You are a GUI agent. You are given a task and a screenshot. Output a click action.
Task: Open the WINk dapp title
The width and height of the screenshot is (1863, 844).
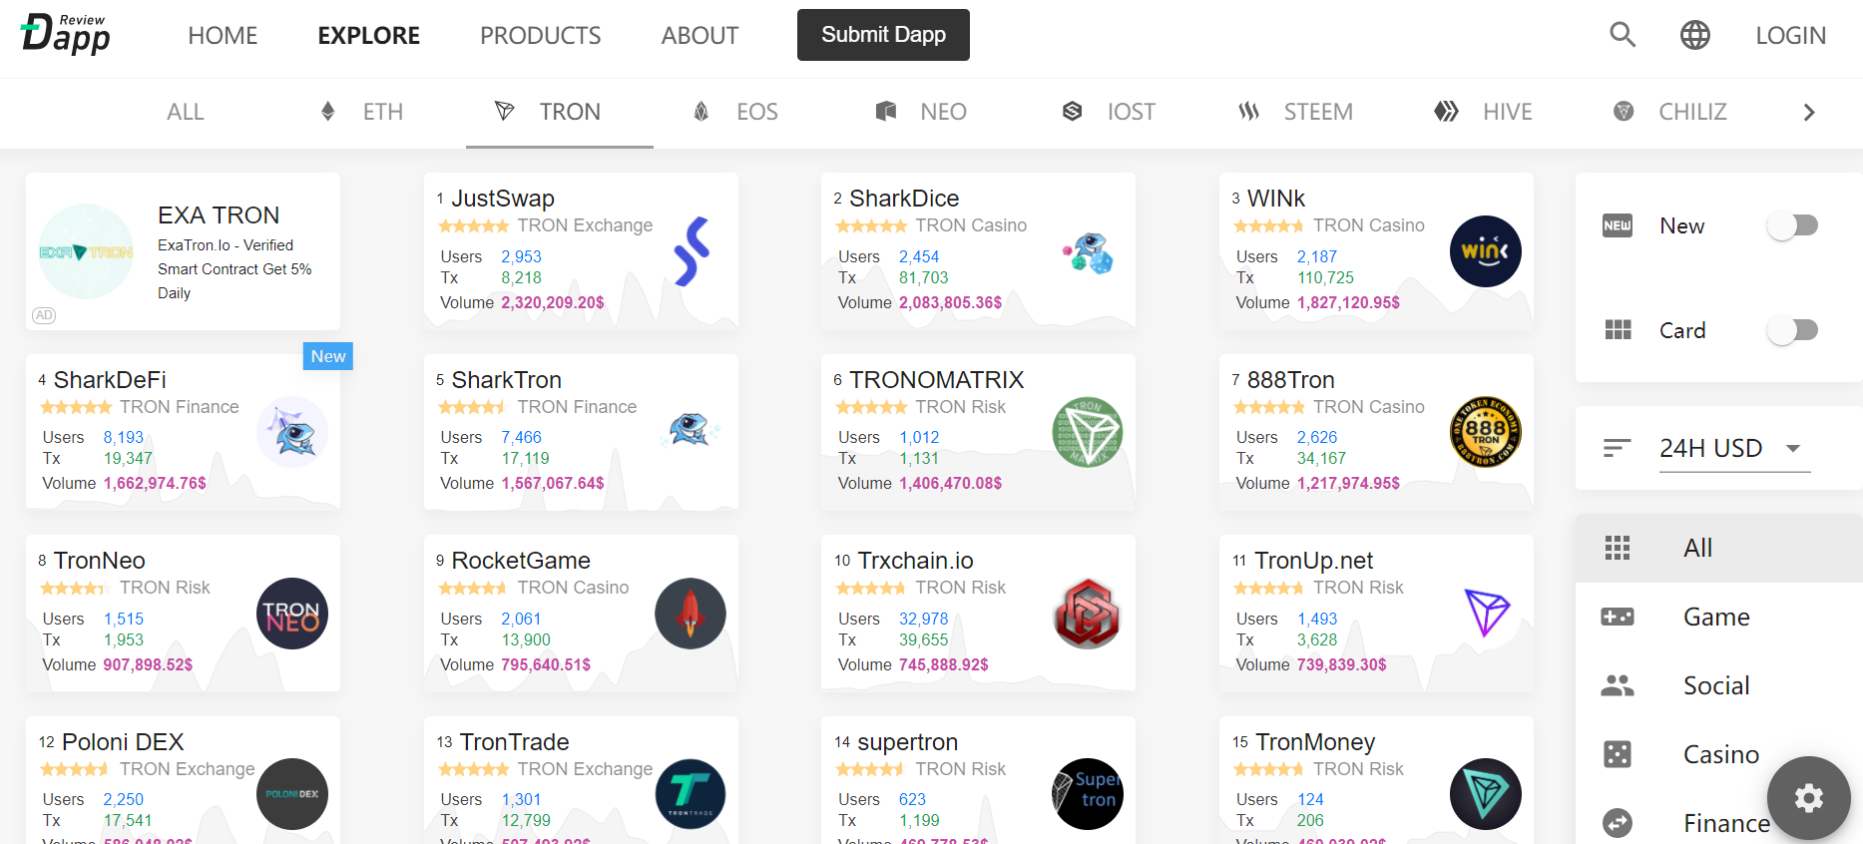[1276, 199]
